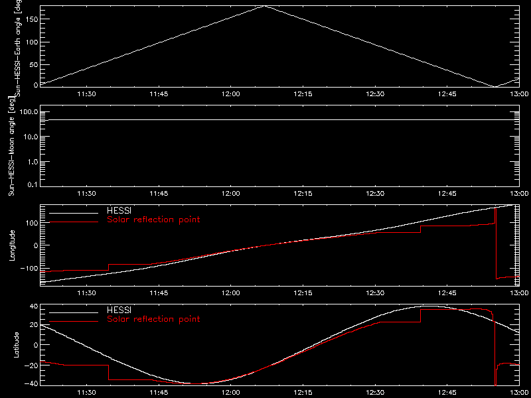
Task: Select 'Solar reflection point' legend in Latitude plot
Action: 153,319
